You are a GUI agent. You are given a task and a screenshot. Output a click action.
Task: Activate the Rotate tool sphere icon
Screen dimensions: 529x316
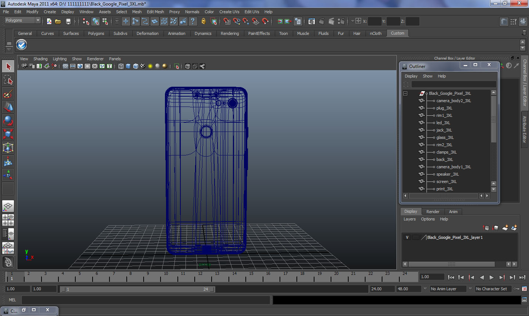8,121
